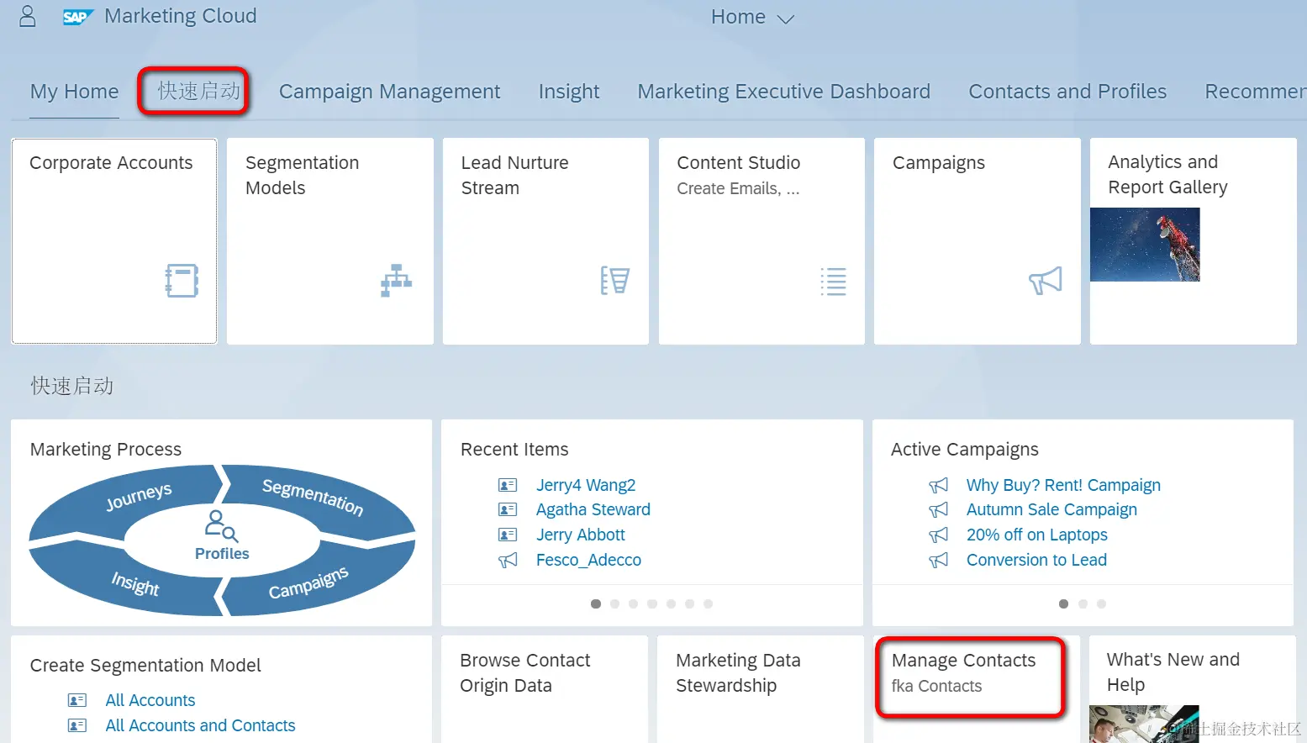
Task: Click contact card icon beside All Accounts
Action: pyautogui.click(x=77, y=700)
